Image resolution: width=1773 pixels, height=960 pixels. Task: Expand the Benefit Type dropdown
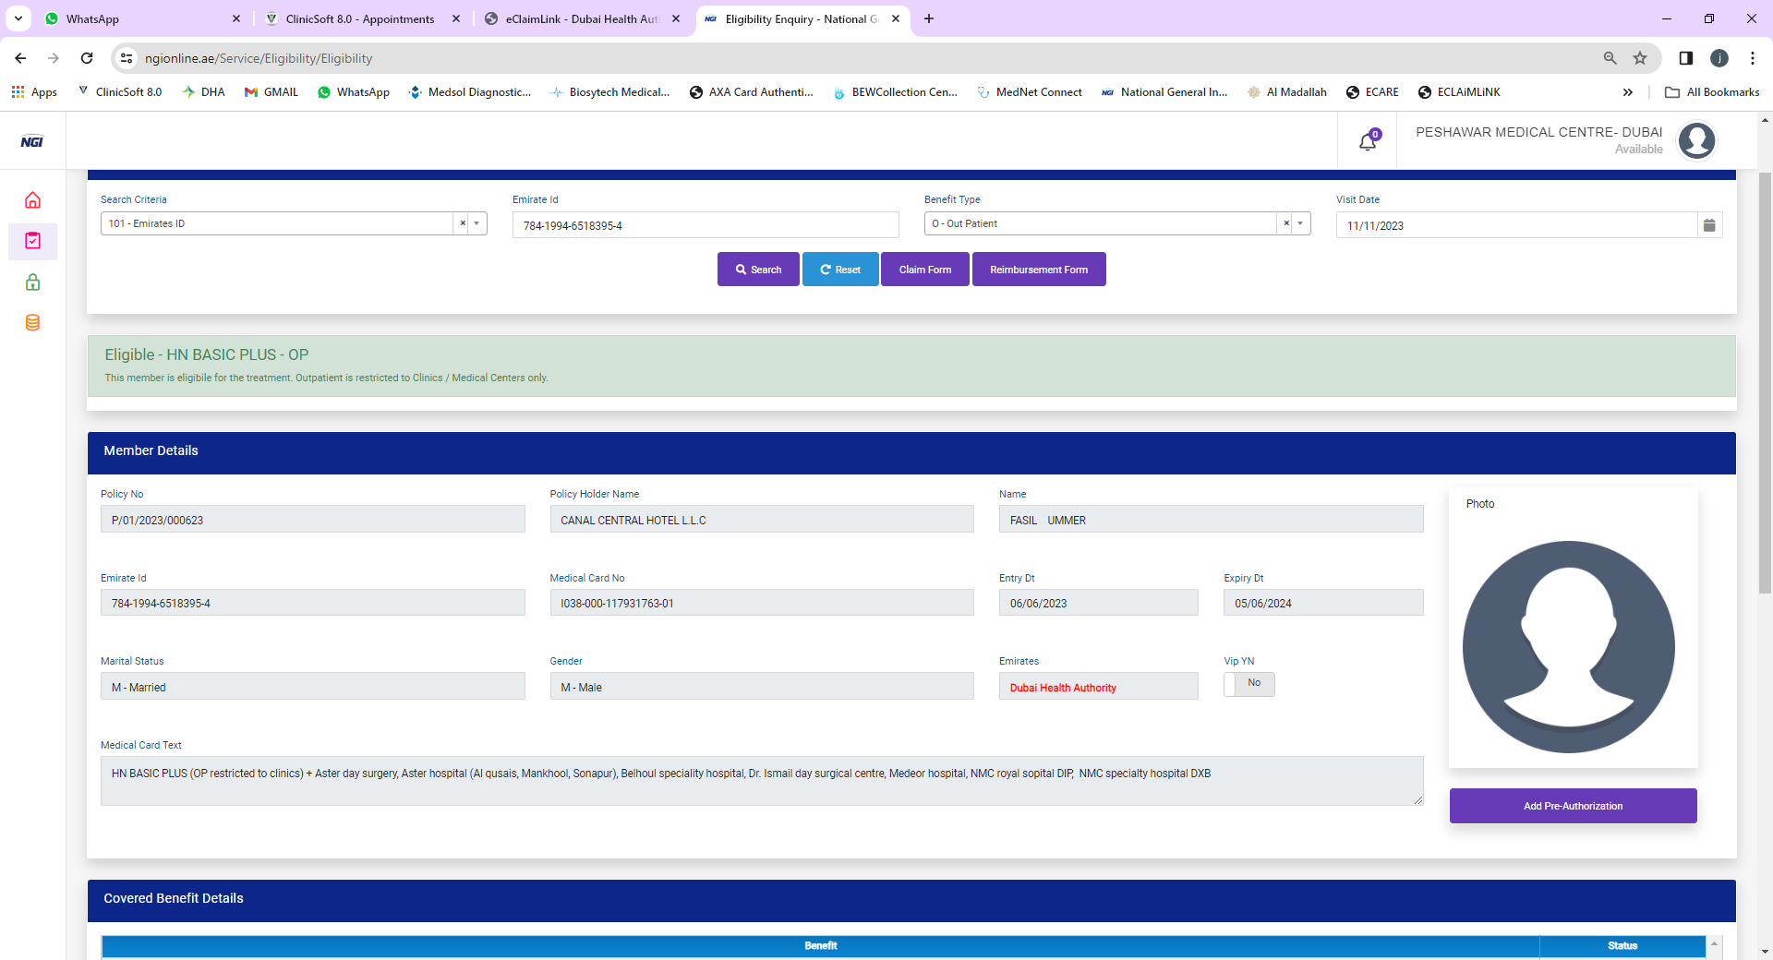coord(1300,223)
